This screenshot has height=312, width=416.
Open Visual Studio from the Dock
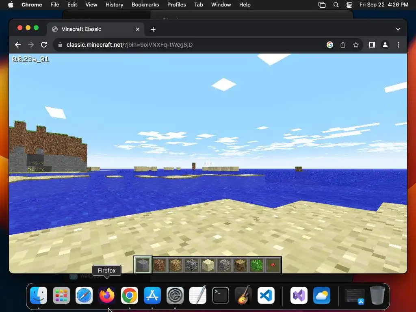click(299, 295)
